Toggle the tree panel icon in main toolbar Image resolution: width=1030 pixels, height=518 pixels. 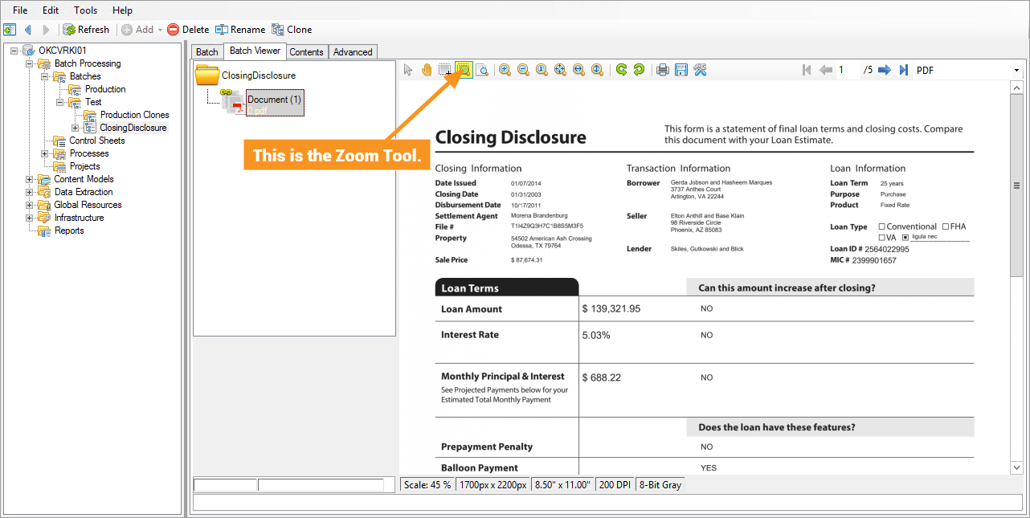(10, 30)
